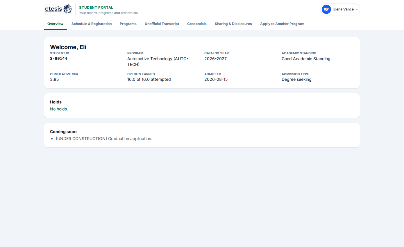The width and height of the screenshot is (404, 247).
Task: Open Apply to Another Program tab
Action: (282, 24)
